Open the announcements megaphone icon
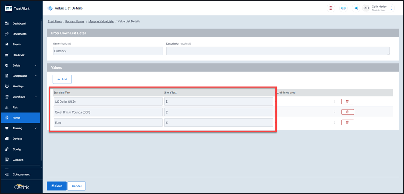 point(356,8)
